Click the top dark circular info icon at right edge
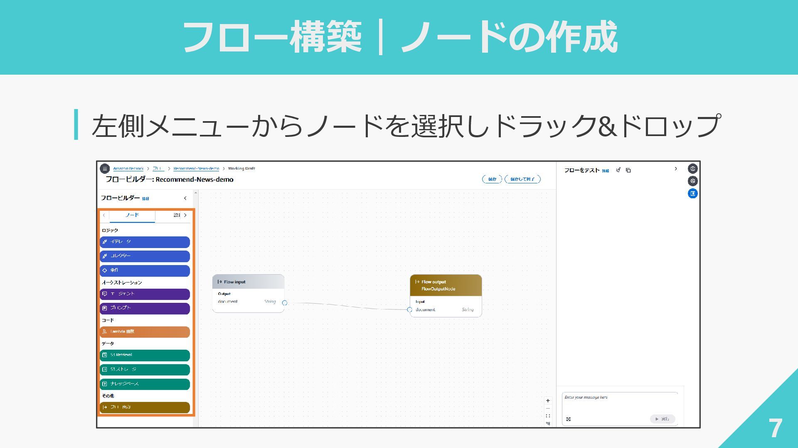 coord(692,168)
